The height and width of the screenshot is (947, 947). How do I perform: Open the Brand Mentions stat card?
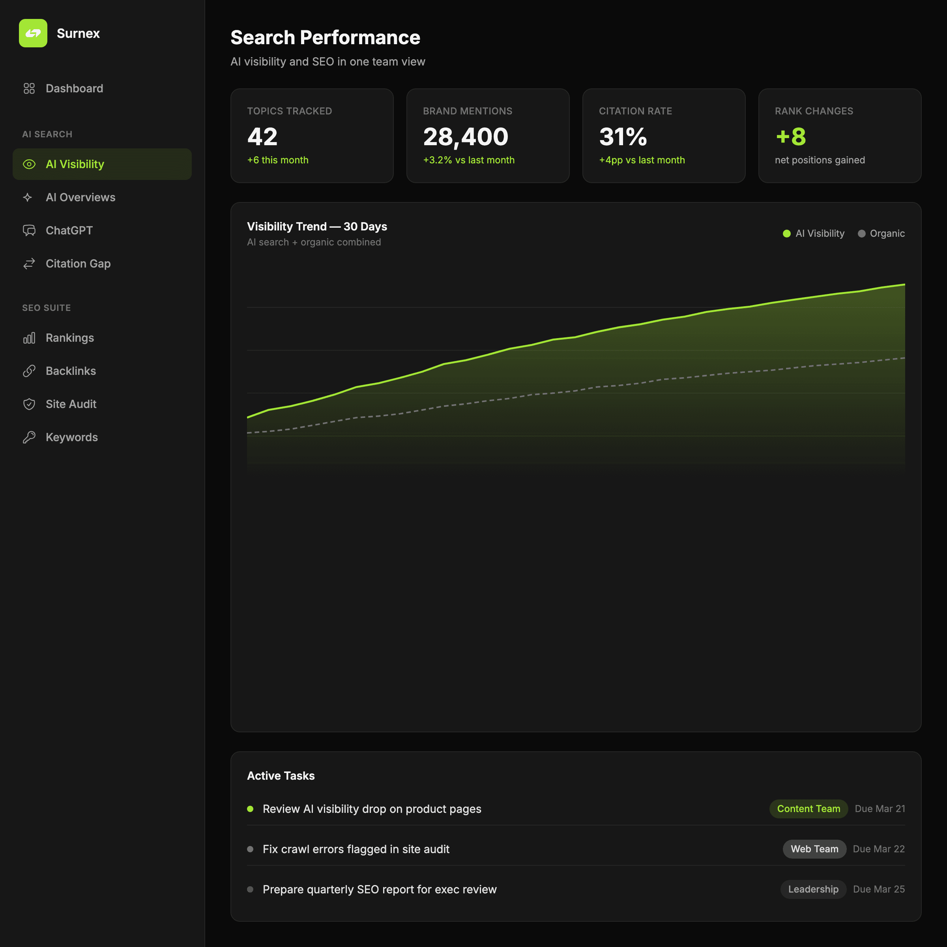point(487,136)
